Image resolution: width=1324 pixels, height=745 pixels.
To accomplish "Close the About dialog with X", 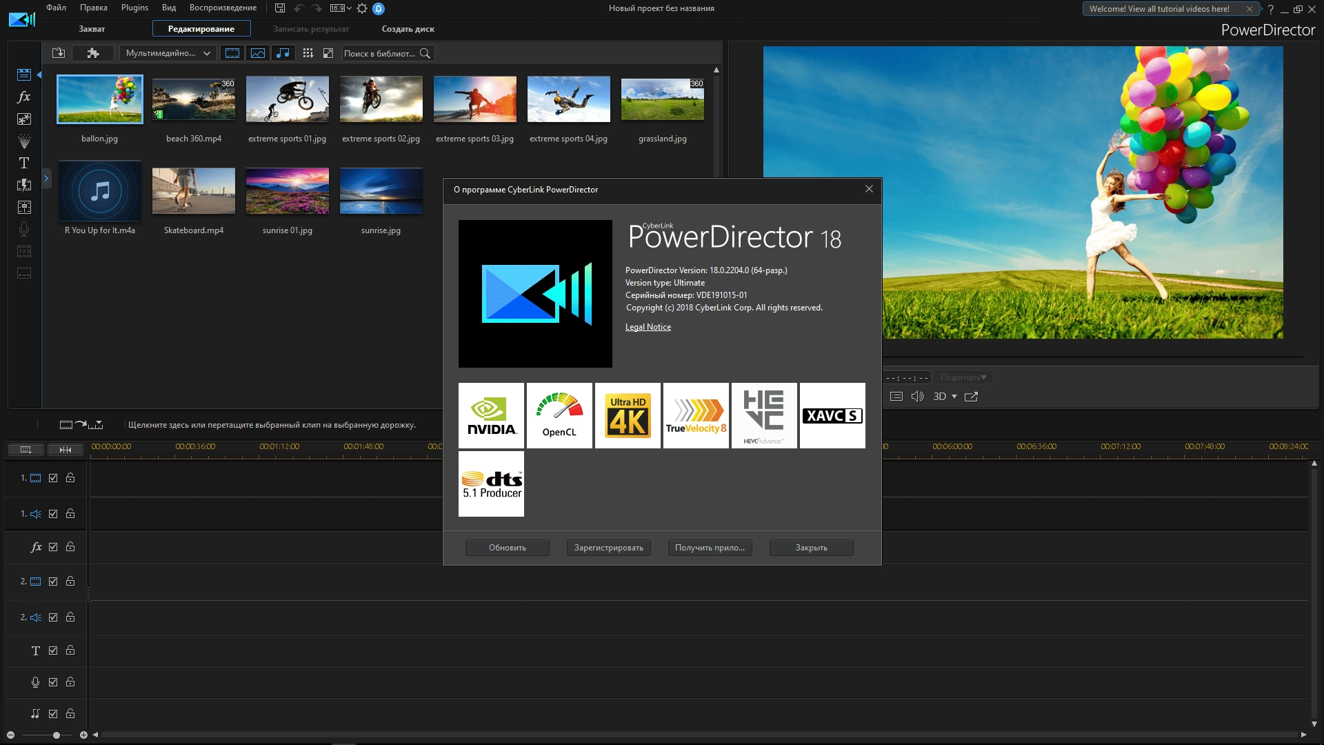I will (x=869, y=189).
